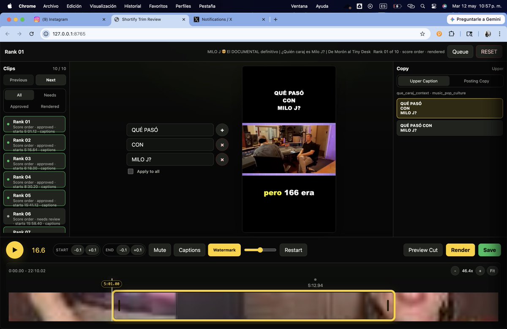Viewport: 507px width, 329px height.
Task: Filter clips by Rendered
Action: coord(50,106)
